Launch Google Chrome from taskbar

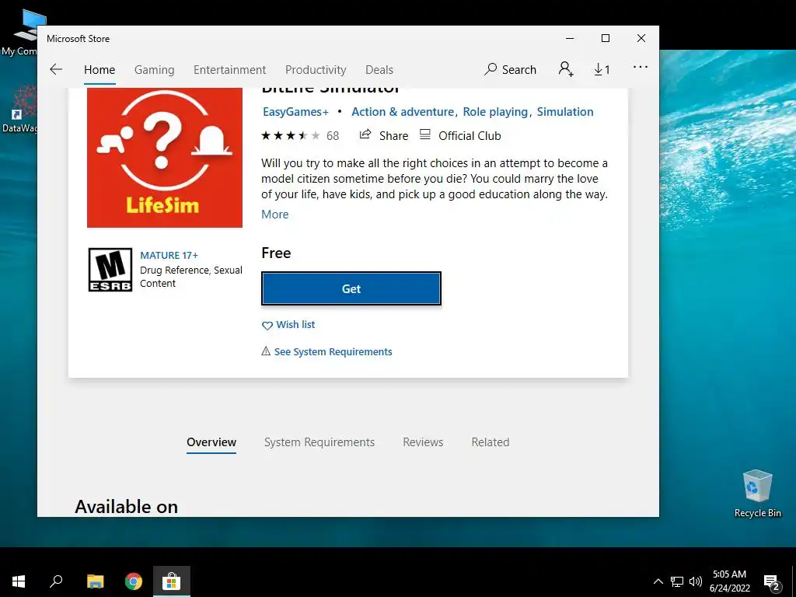tap(134, 581)
